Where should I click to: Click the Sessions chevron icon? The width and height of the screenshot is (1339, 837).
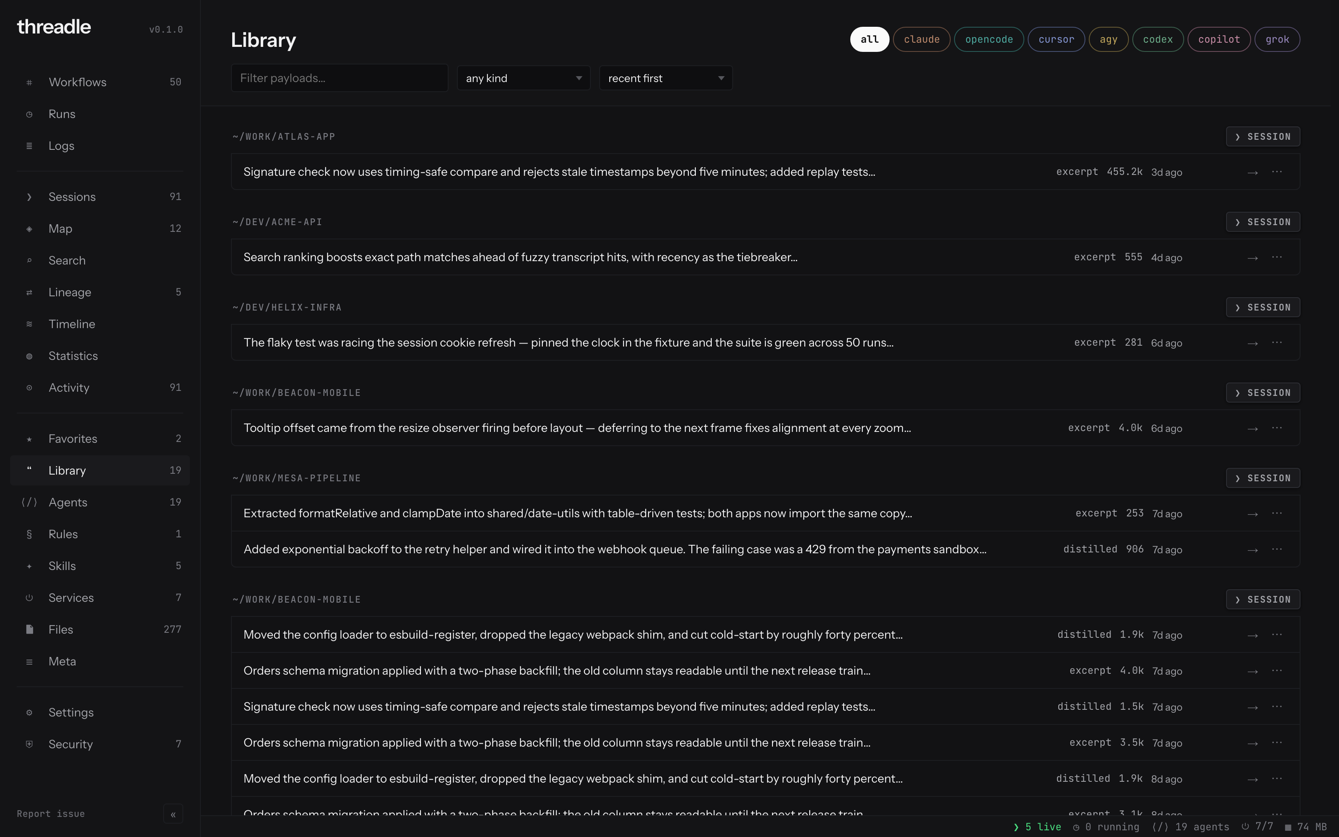[29, 197]
